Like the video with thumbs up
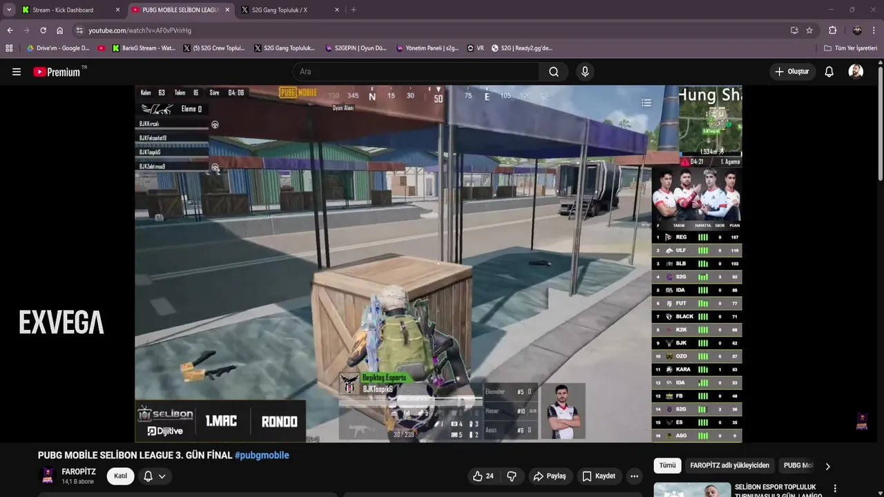Screen dimensions: 884x497 pos(483,476)
